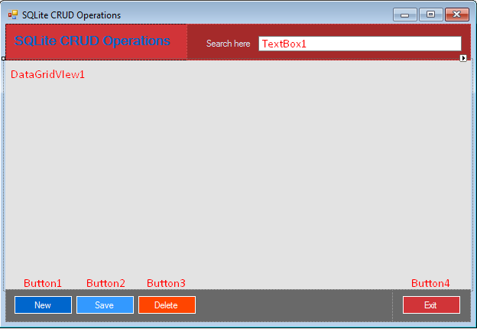Viewport: 477px width, 329px height.
Task: Click the form icon in title bar
Action: coord(13,15)
